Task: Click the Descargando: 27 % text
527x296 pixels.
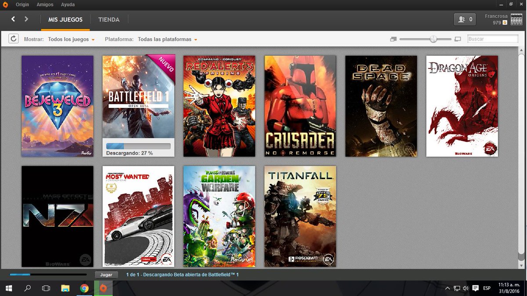Action: (x=130, y=153)
